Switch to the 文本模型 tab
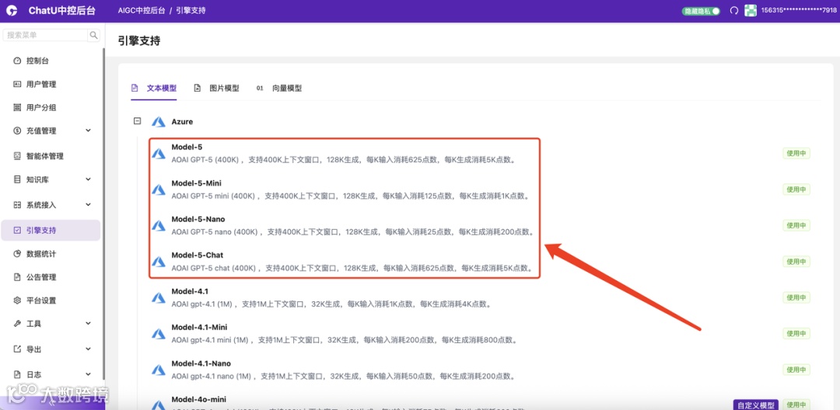 tap(154, 89)
